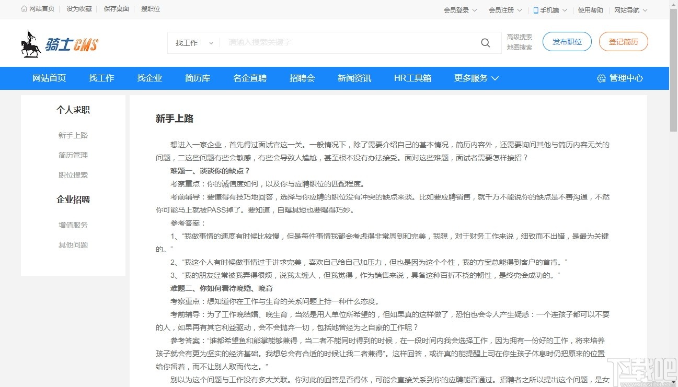The image size is (678, 387).
Task: Click the search magnifier icon
Action: click(x=485, y=43)
